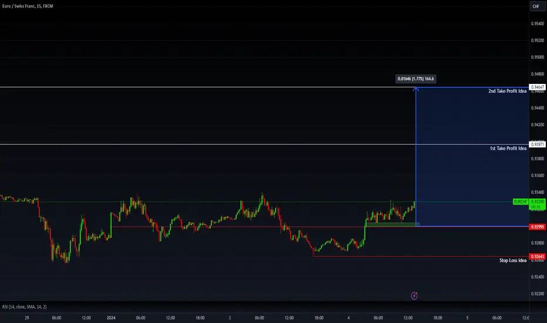Click the 0.92200 price axis label

point(537,294)
